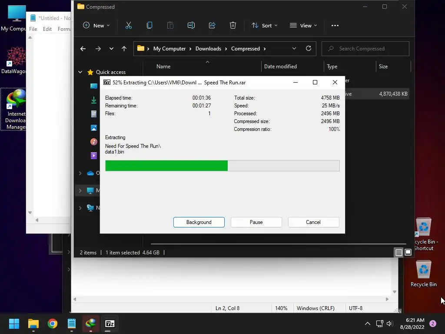Click the Cut scissors icon in Explorer toolbar
The image size is (445, 334).
click(129, 26)
